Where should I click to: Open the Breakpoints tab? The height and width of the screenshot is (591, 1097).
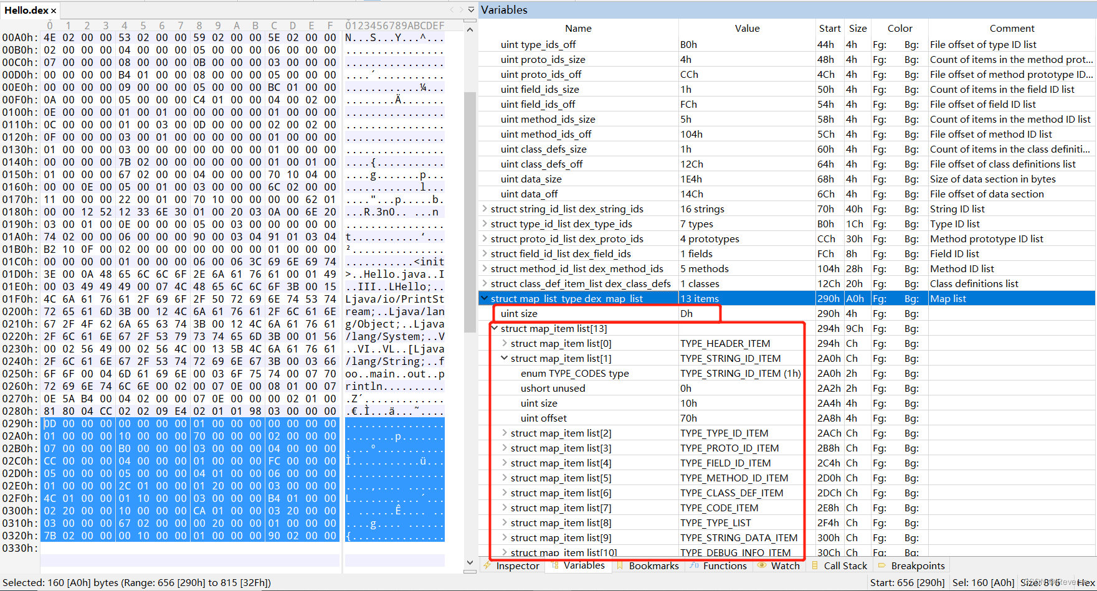(x=911, y=565)
